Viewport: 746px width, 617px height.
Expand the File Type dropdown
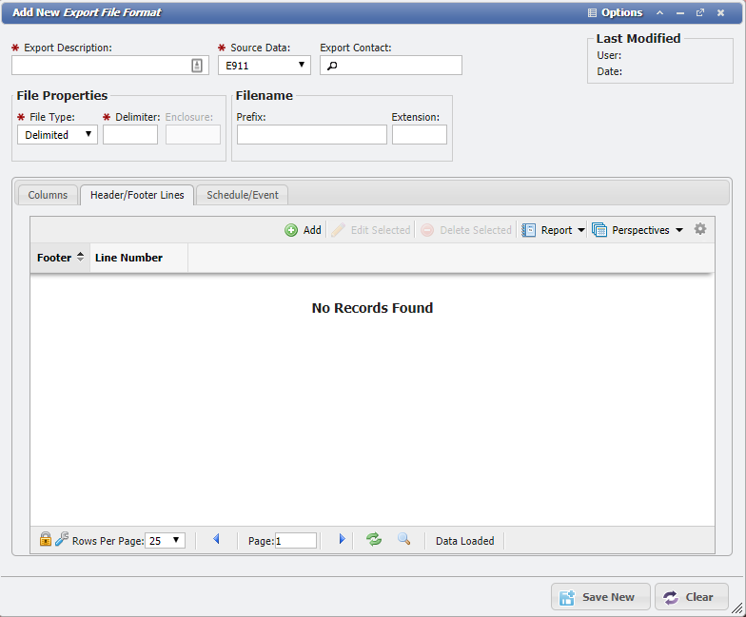point(57,135)
